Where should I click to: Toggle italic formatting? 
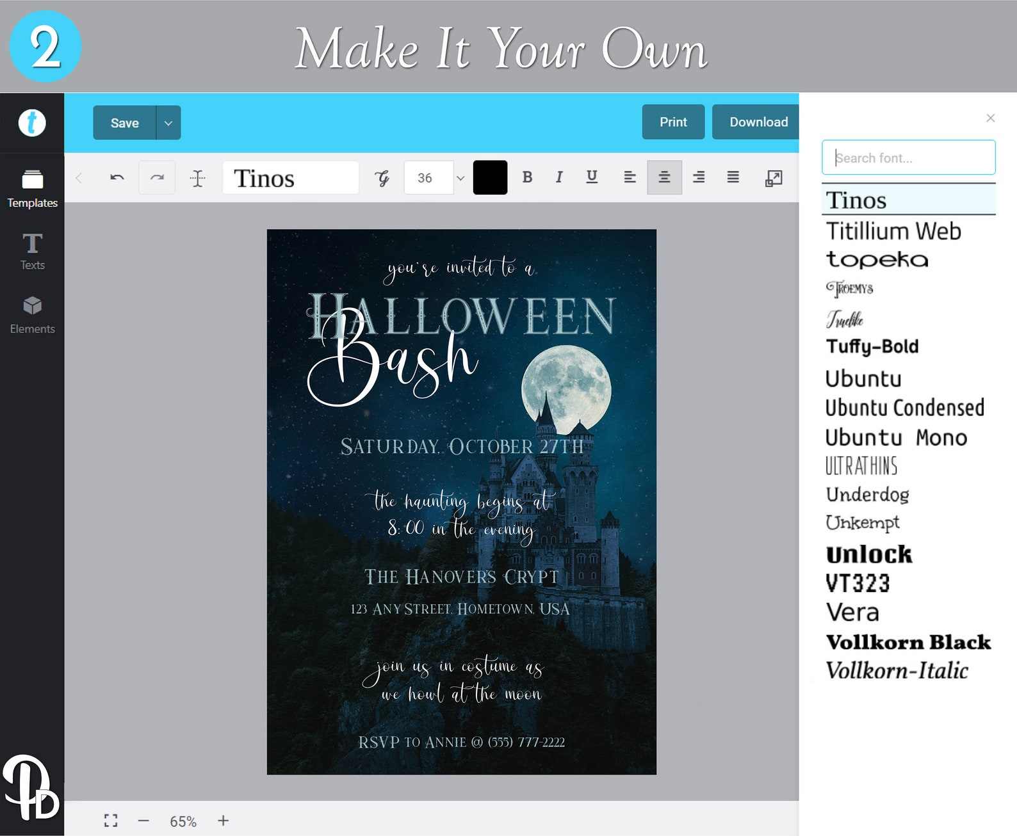(x=559, y=177)
